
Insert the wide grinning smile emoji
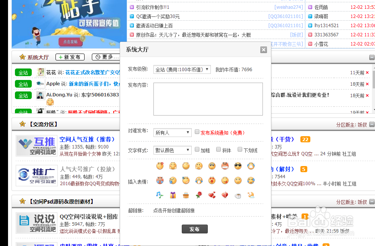point(186,166)
